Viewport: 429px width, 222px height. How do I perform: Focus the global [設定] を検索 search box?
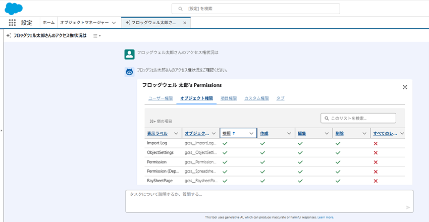(x=255, y=9)
